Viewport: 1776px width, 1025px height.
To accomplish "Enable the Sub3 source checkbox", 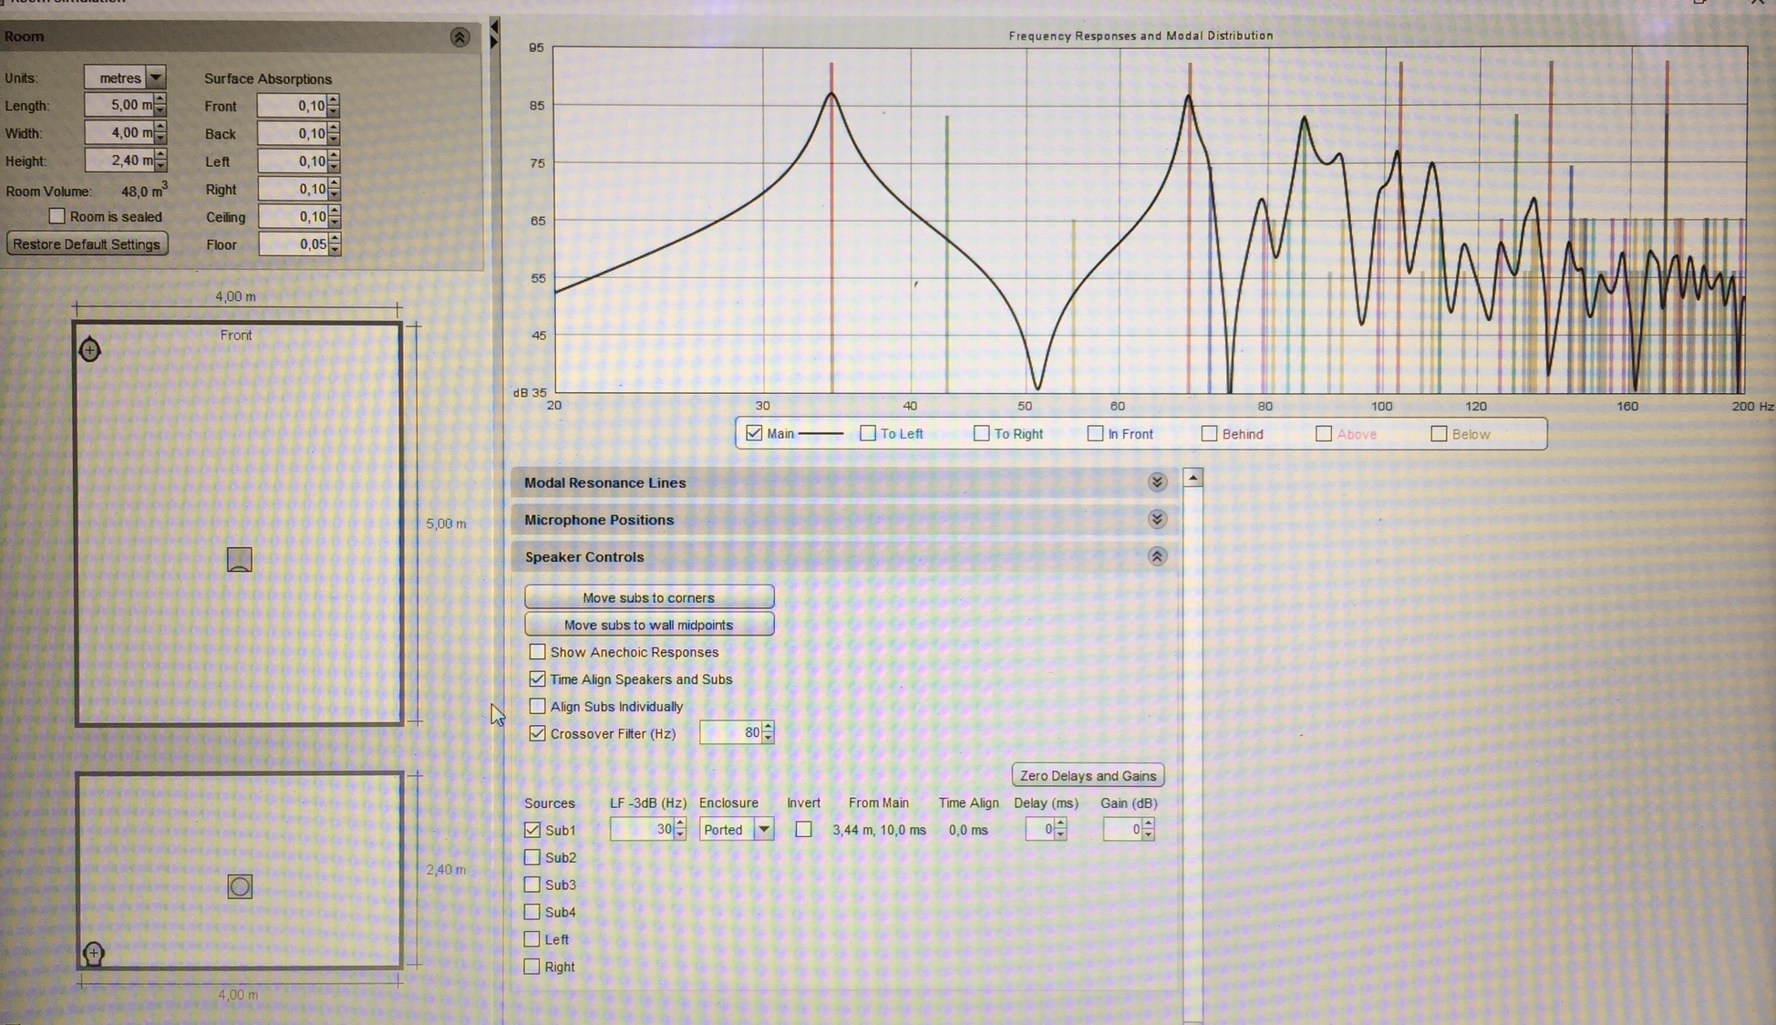I will pyautogui.click(x=532, y=885).
